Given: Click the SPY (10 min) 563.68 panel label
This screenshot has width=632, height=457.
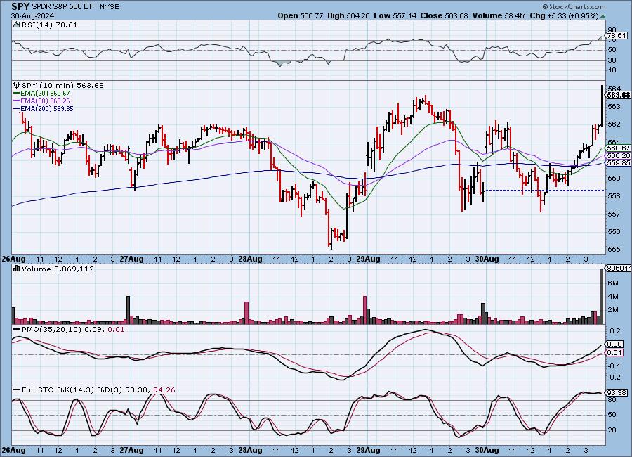Looking at the screenshot, I should (62, 85).
